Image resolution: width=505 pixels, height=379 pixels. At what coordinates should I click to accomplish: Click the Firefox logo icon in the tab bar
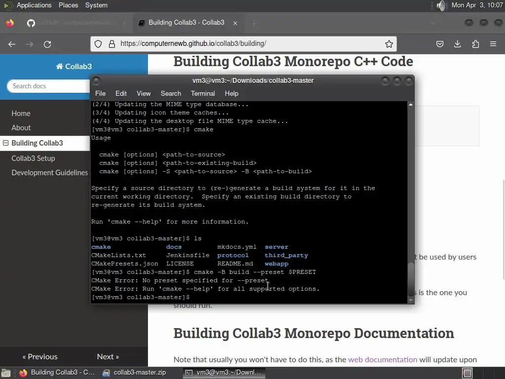point(10,23)
